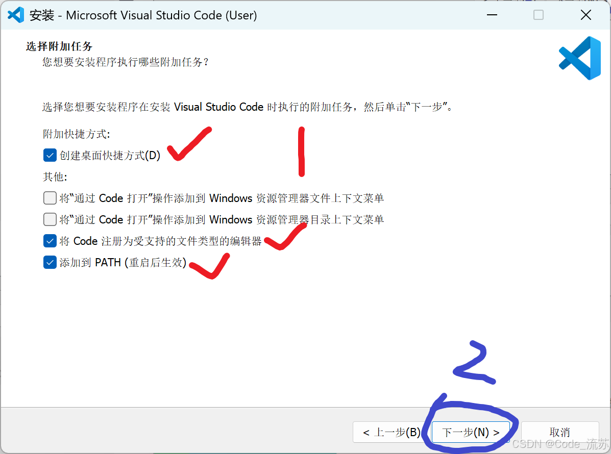Click the file context menu option label text
Screen dimensions: 611x454
click(222, 198)
